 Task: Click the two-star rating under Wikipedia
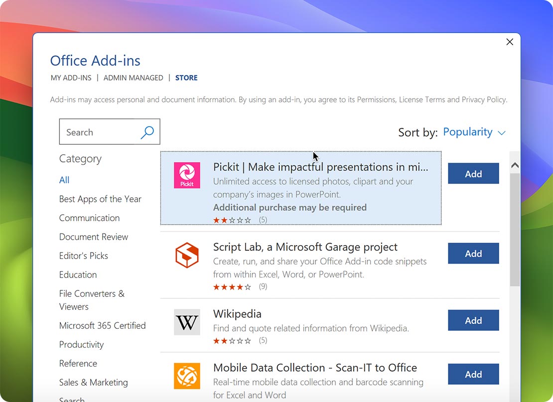pyautogui.click(x=232, y=340)
